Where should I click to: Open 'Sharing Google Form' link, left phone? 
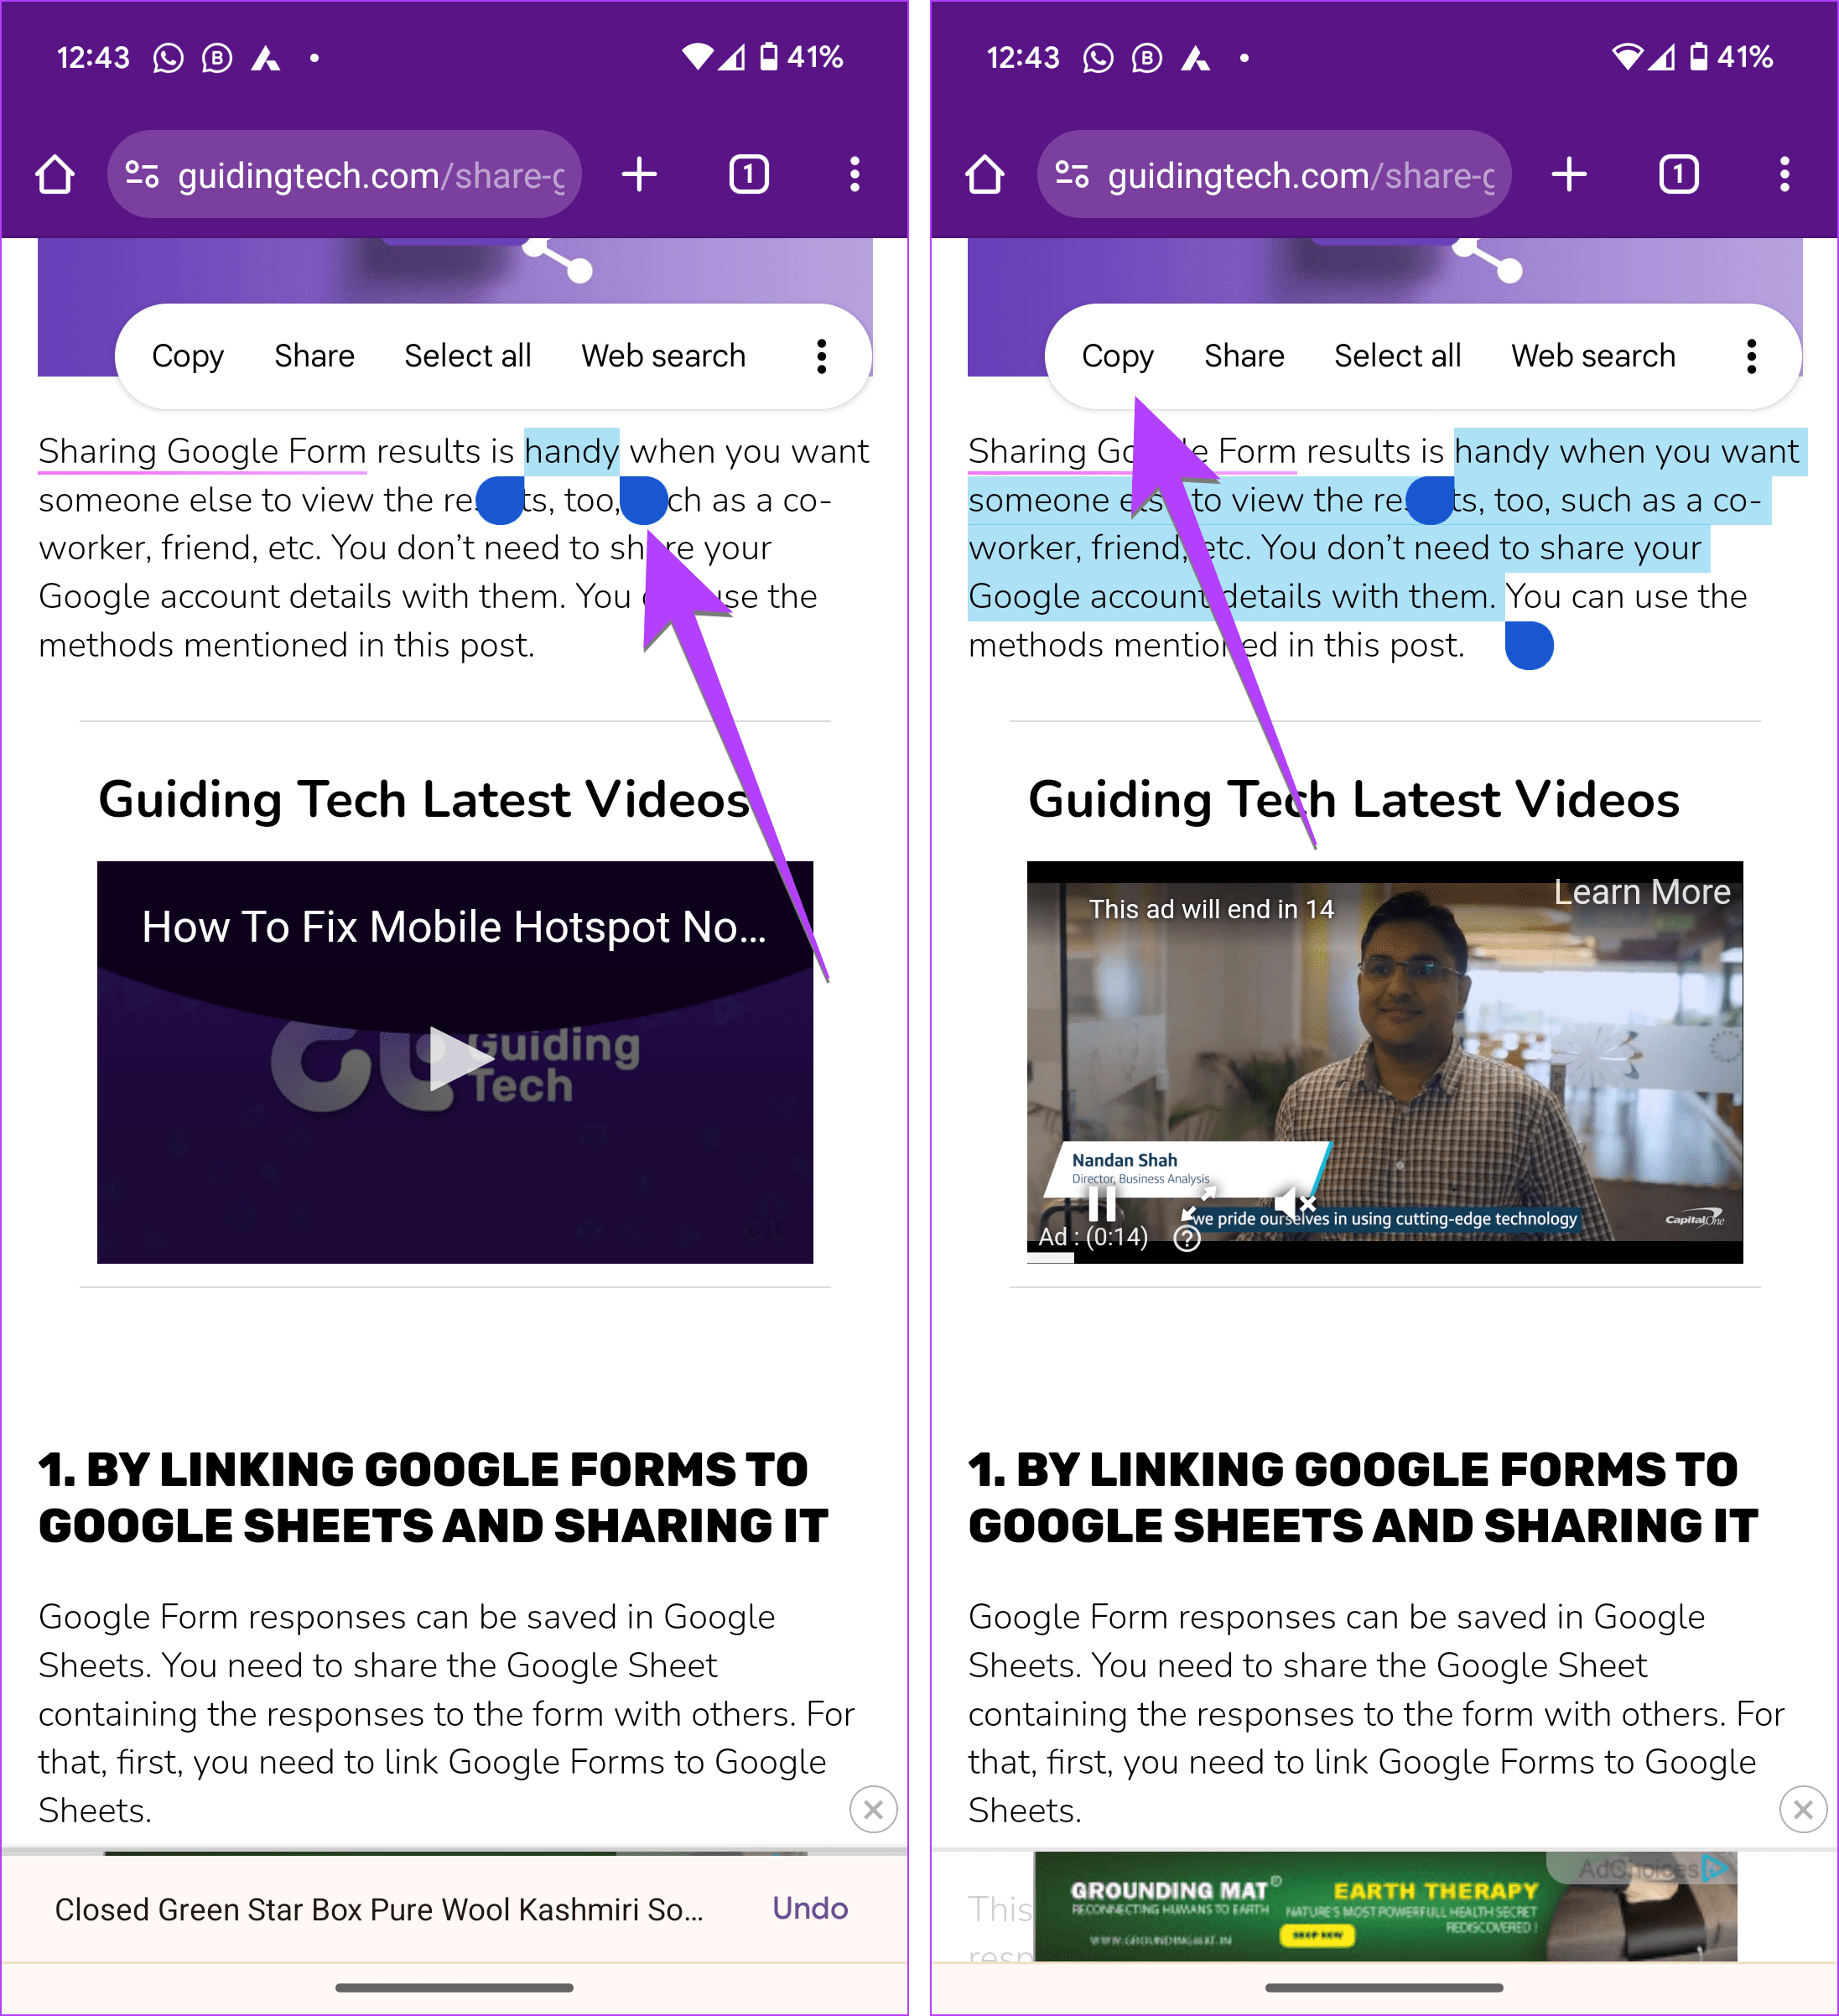(x=203, y=451)
